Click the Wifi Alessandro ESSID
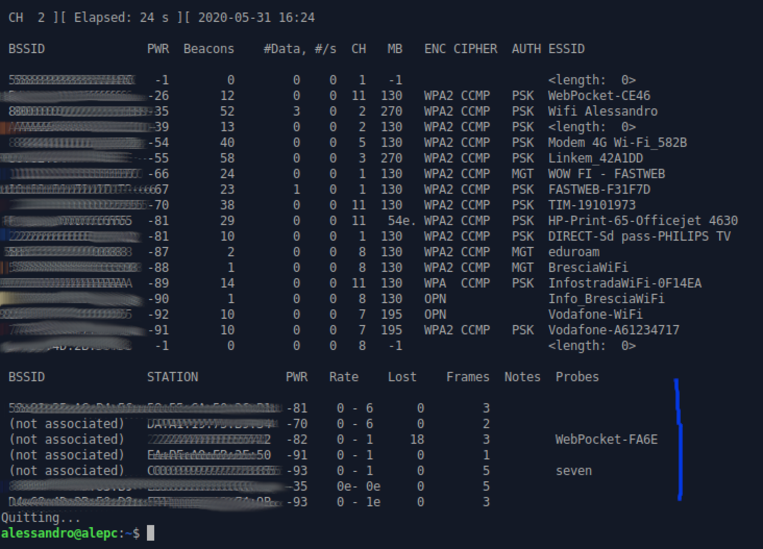Image resolution: width=763 pixels, height=549 pixels. click(600, 111)
